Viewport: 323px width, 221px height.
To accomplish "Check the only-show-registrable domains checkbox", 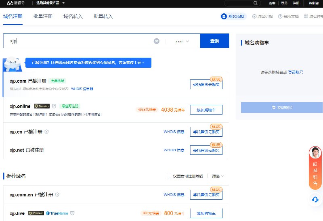I will click(x=169, y=176).
